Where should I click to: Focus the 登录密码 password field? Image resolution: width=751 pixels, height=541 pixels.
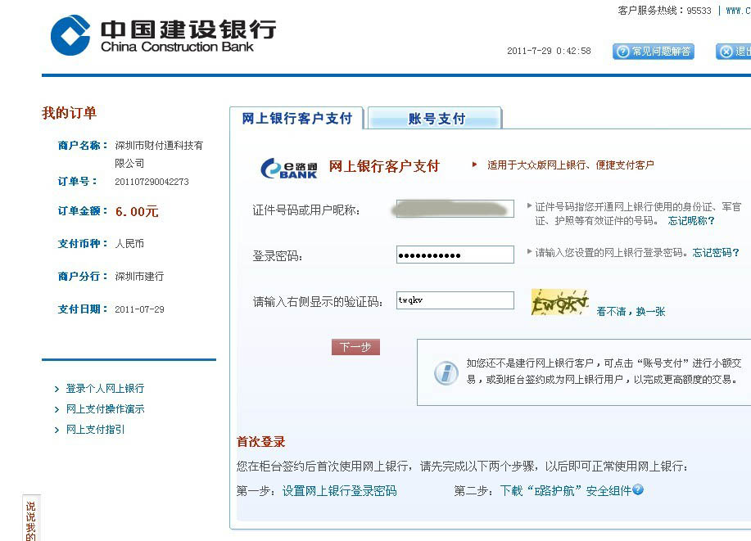[455, 255]
